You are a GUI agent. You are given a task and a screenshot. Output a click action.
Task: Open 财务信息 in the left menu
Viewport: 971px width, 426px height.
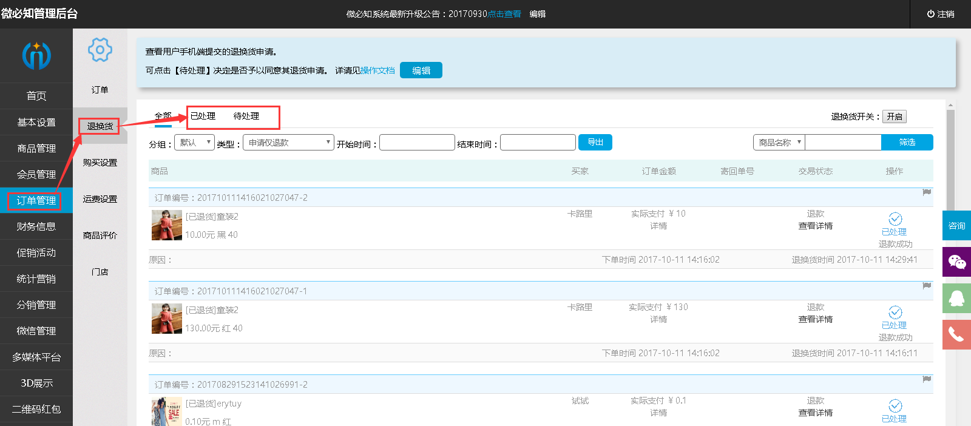click(x=36, y=226)
